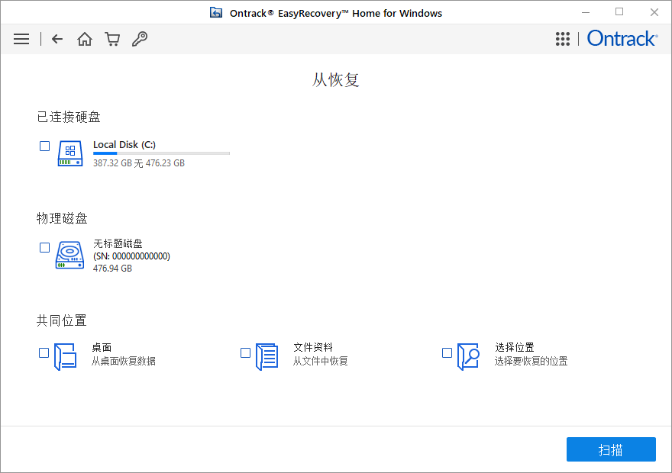
Task: Open the nine-dot apps grid icon
Action: tap(563, 39)
